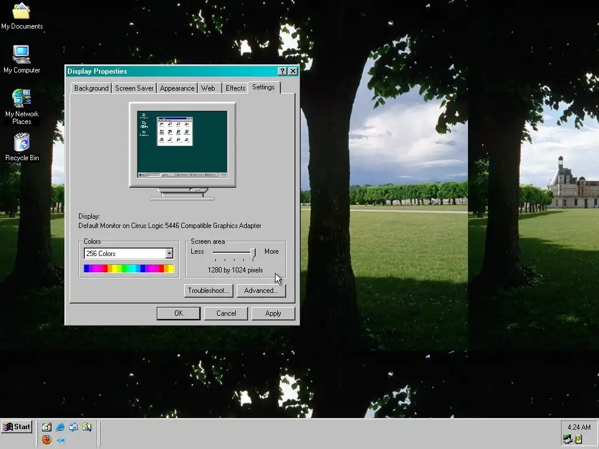Click the folder search quick launch icon

tap(87, 427)
